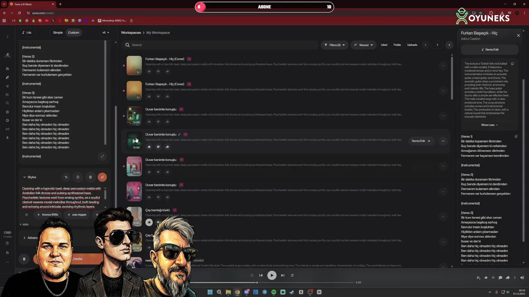Image resolution: width=529 pixels, height=297 pixels.
Task: Open the Newest sort dropdown
Action: pos(364,45)
